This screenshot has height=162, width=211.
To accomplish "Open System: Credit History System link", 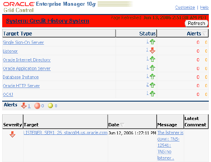I will point(48,21).
